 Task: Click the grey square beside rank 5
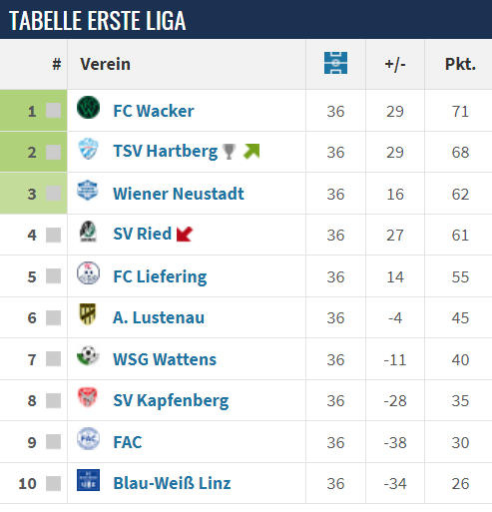[53, 276]
